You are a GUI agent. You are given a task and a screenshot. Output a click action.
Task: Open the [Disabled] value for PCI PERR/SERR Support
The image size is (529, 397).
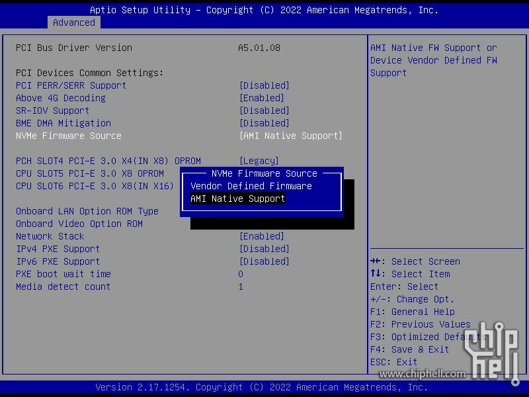264,85
